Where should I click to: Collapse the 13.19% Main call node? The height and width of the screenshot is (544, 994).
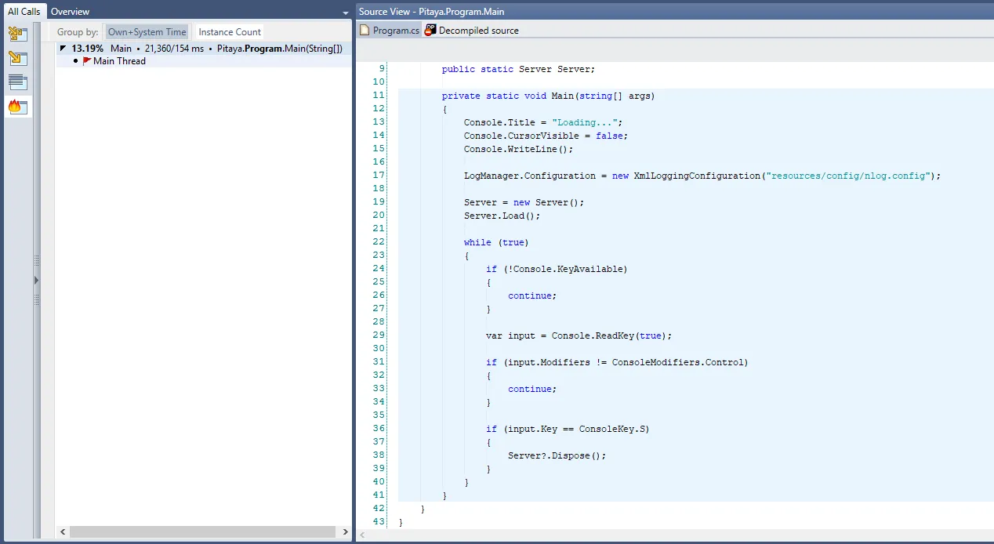63,49
